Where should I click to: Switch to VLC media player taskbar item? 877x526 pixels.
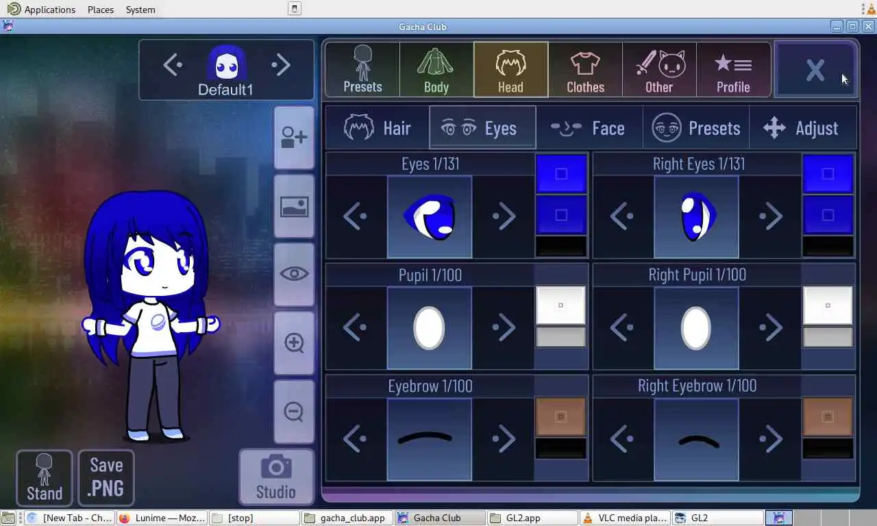click(x=624, y=518)
